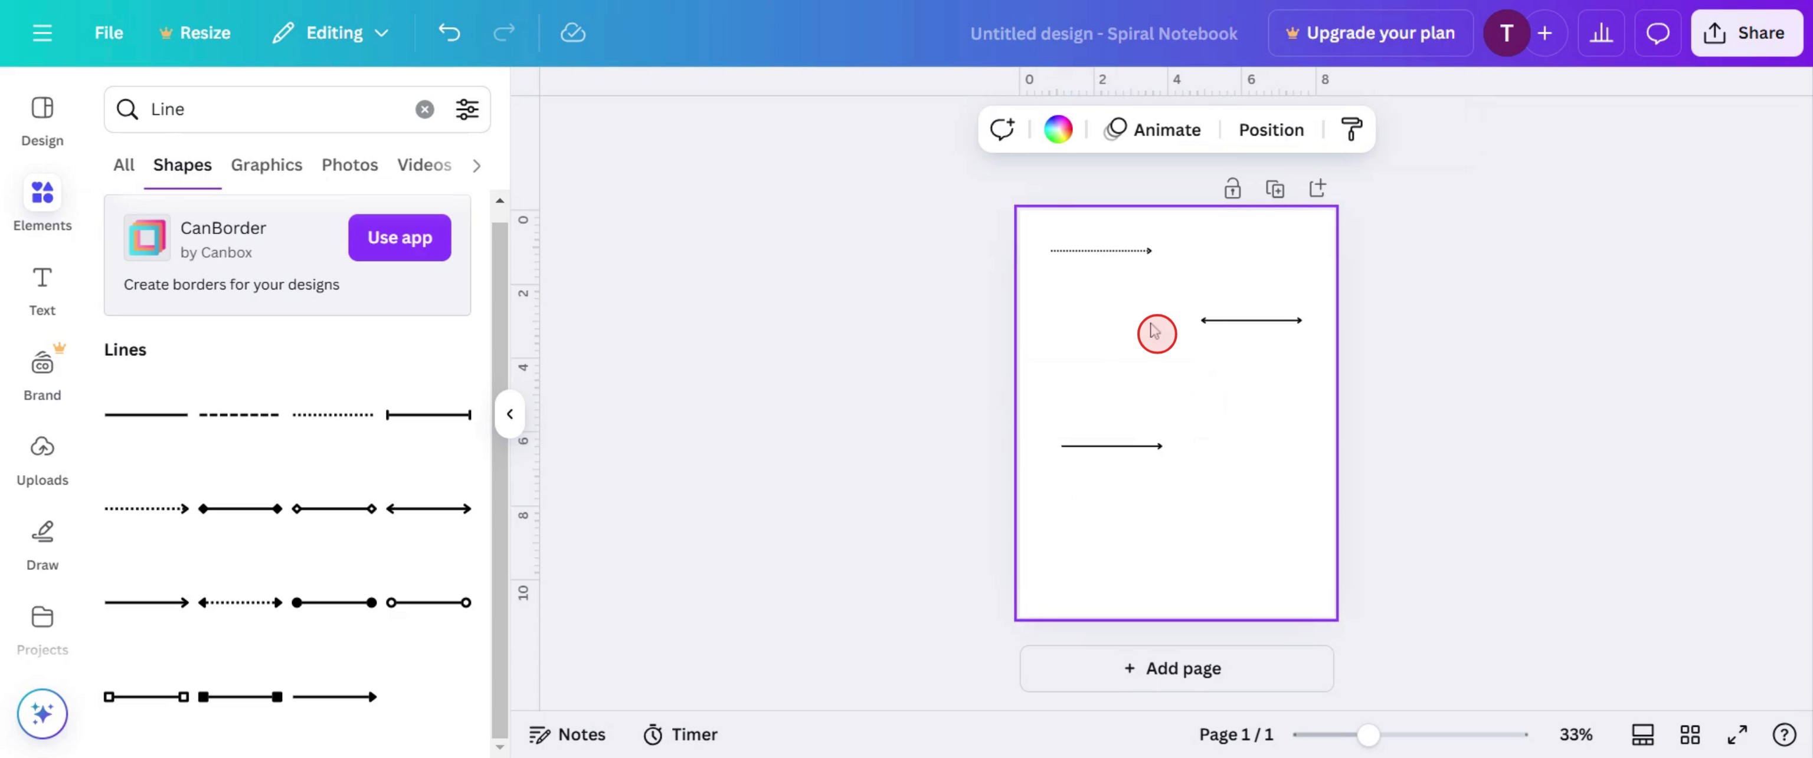The height and width of the screenshot is (758, 1813).
Task: Switch to the Shapes tab
Action: 182,164
